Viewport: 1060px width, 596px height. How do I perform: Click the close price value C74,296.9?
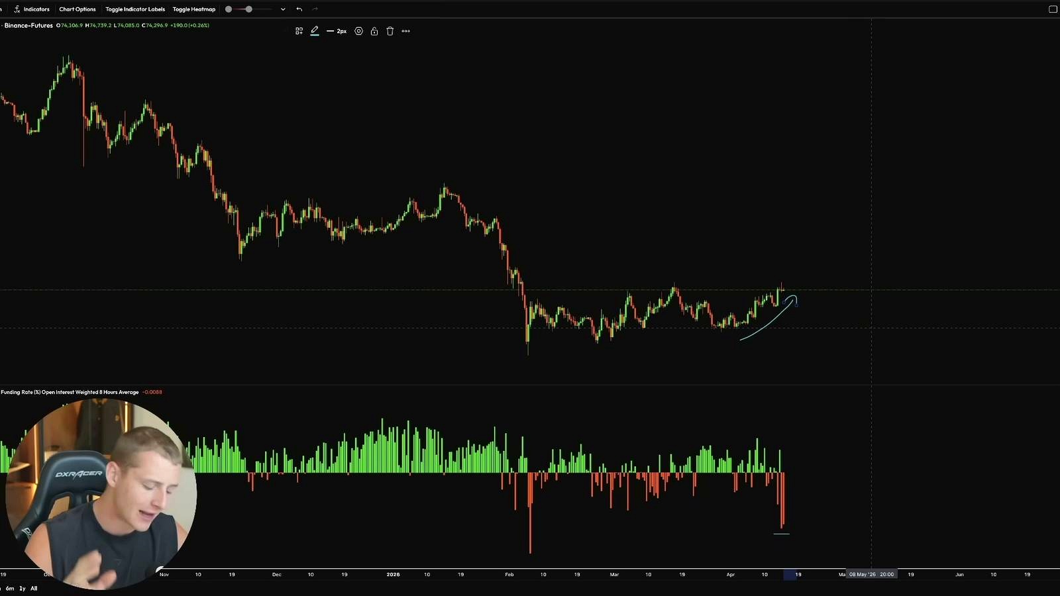[x=155, y=25]
